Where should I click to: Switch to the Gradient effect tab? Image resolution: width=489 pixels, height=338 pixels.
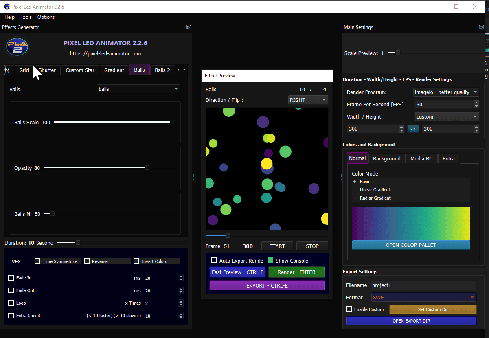pyautogui.click(x=114, y=70)
